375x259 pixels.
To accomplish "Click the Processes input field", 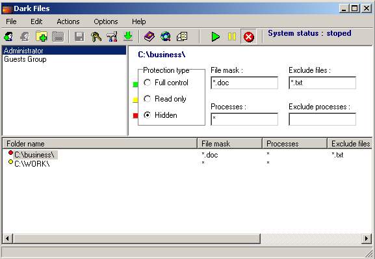I will coord(244,119).
